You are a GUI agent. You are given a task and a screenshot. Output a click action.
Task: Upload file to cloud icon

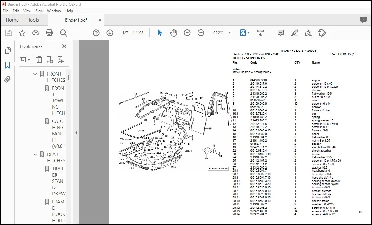[x=36, y=33]
